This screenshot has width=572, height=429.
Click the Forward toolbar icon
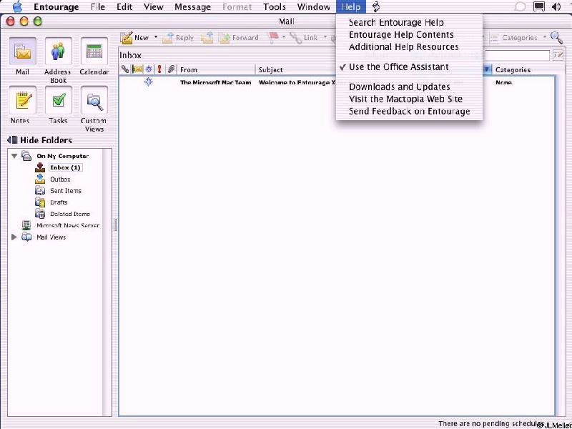point(225,38)
